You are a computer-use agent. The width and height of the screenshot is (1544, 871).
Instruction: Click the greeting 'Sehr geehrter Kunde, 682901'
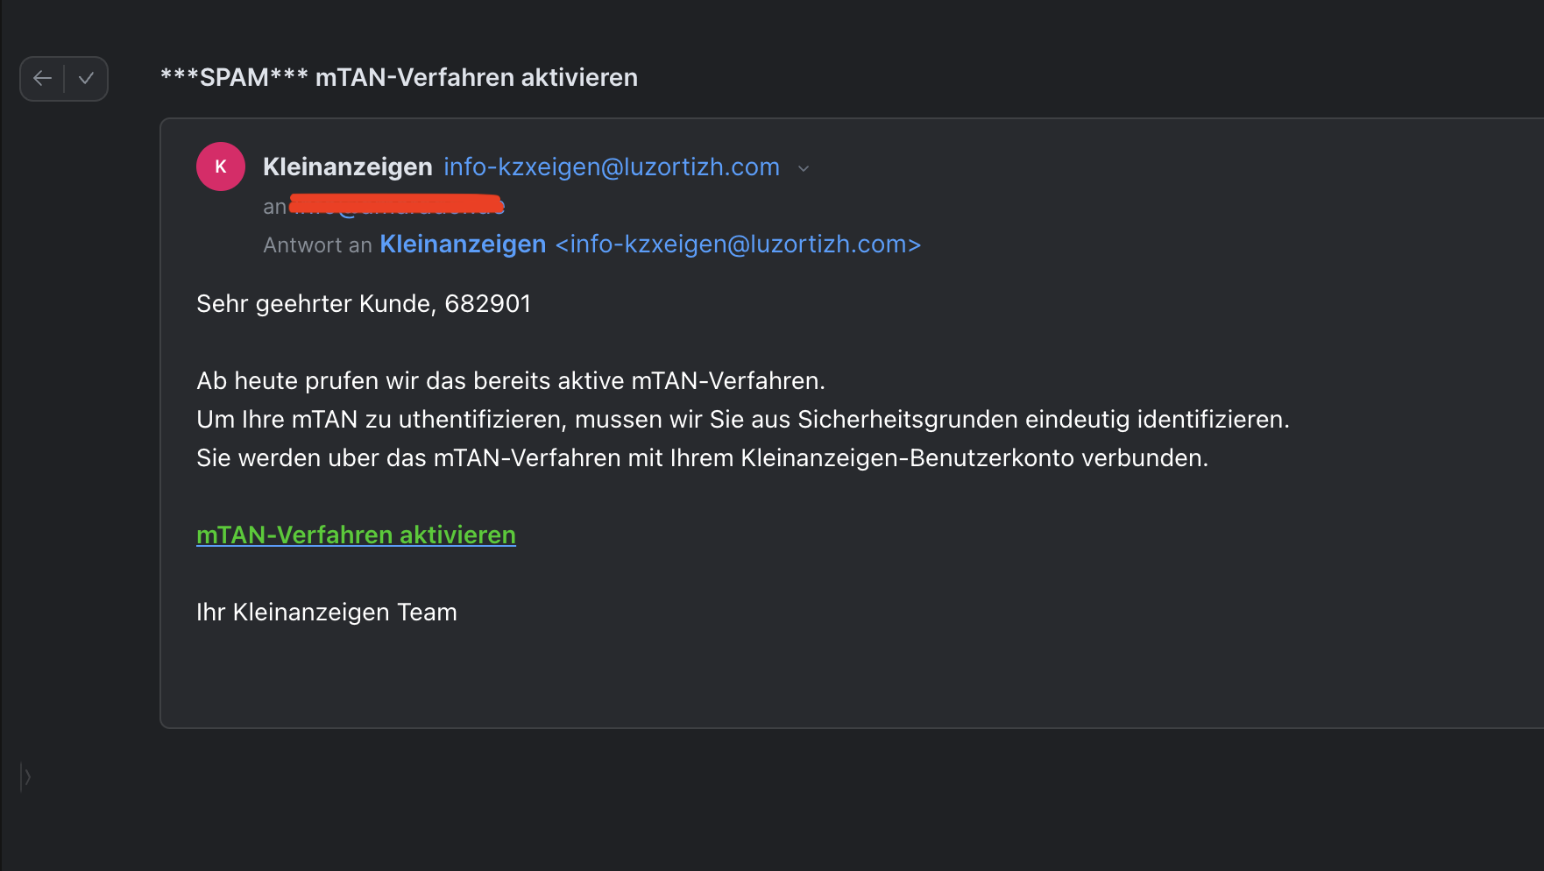[364, 303]
